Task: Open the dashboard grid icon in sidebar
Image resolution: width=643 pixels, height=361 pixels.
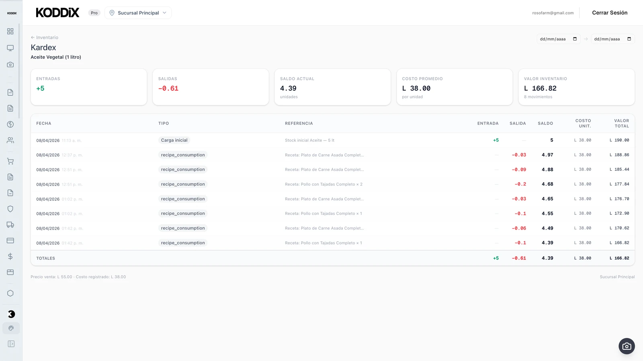Action: pos(10,31)
